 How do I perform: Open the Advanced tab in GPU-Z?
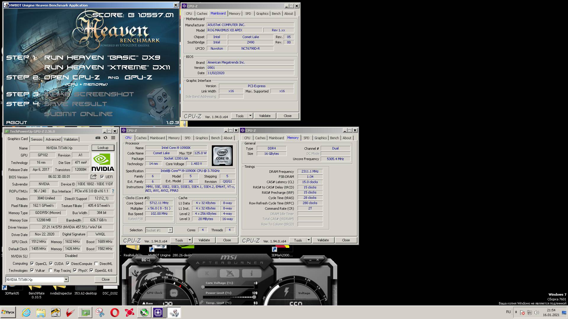tap(53, 139)
